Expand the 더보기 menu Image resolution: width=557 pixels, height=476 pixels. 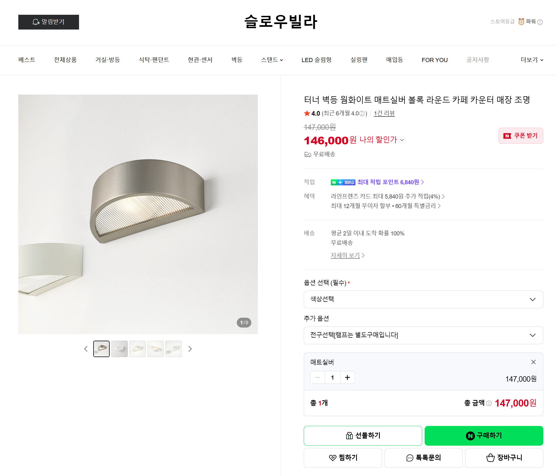(532, 60)
